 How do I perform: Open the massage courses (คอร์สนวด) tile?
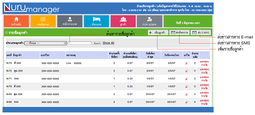point(43,21)
